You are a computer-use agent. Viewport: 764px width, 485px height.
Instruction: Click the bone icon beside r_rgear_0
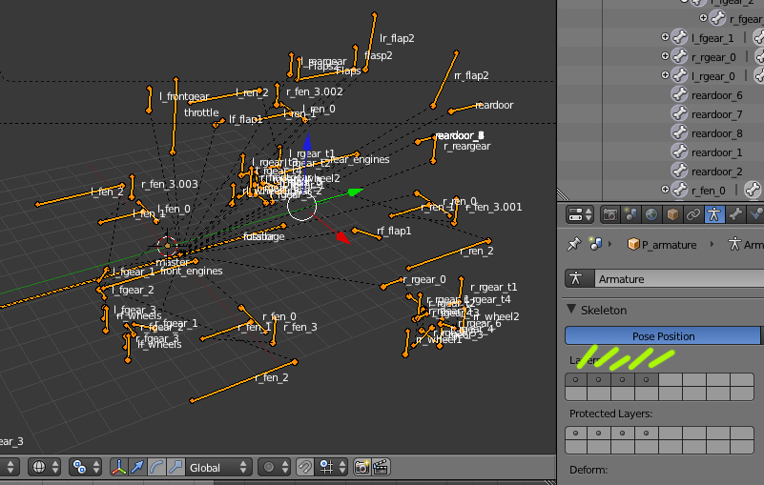679,56
